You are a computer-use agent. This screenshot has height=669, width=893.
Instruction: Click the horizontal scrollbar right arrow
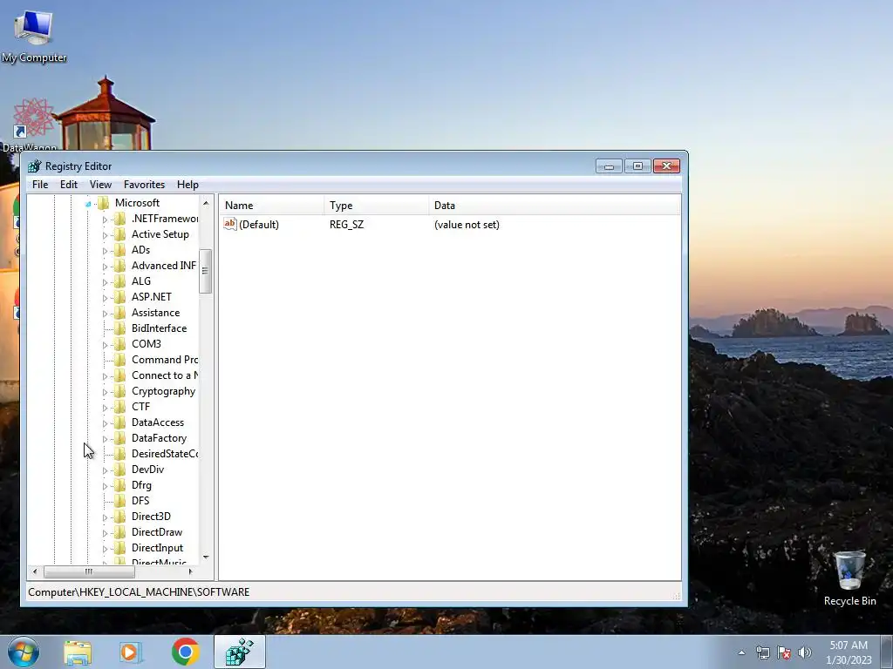(191, 571)
